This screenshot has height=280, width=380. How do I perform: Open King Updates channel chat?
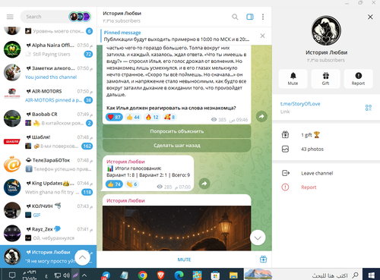click(48, 187)
